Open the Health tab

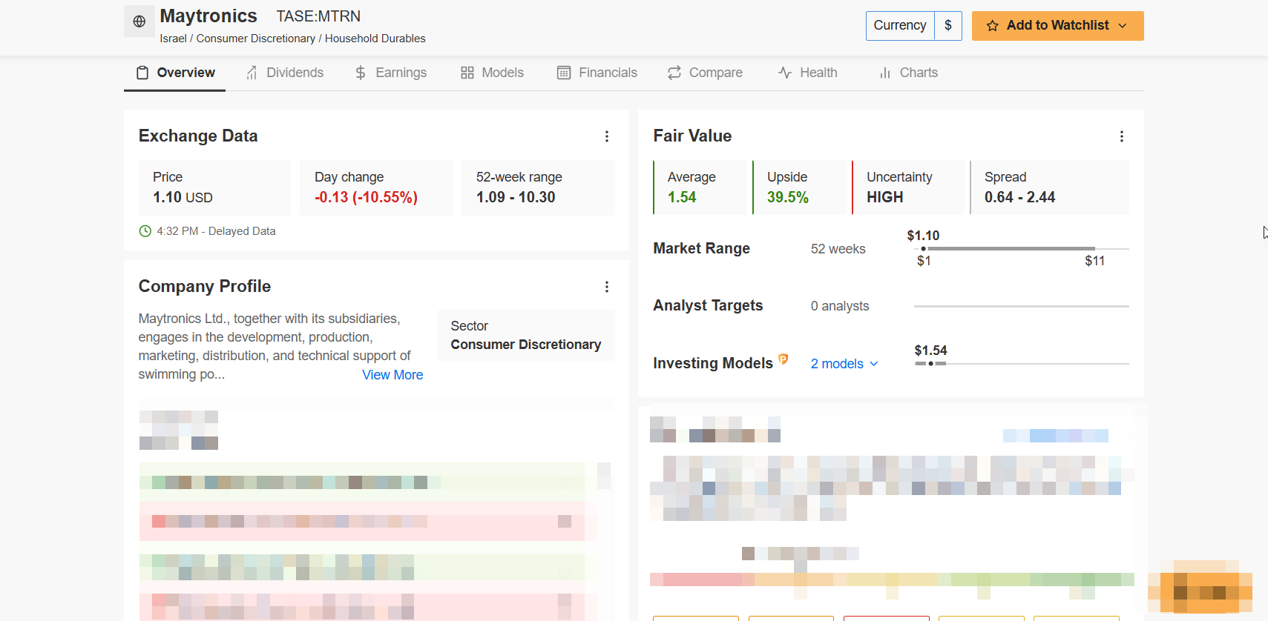tap(807, 73)
